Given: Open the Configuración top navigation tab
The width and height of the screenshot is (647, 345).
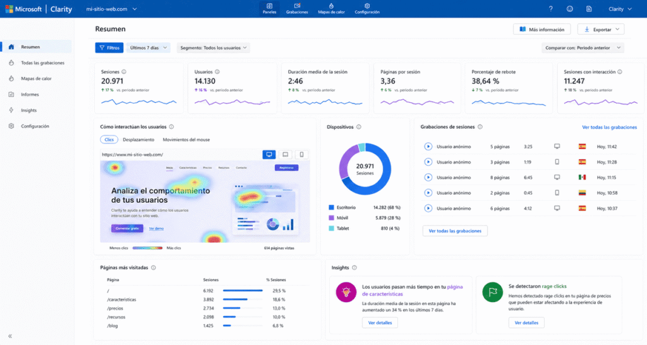Looking at the screenshot, I should [x=367, y=8].
